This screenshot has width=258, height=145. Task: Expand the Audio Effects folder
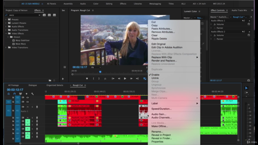tap(6, 27)
